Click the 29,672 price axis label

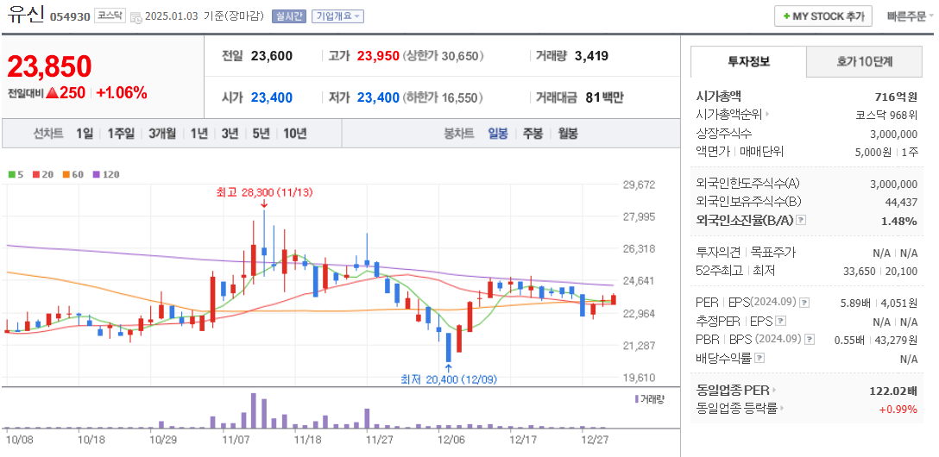pos(638,185)
